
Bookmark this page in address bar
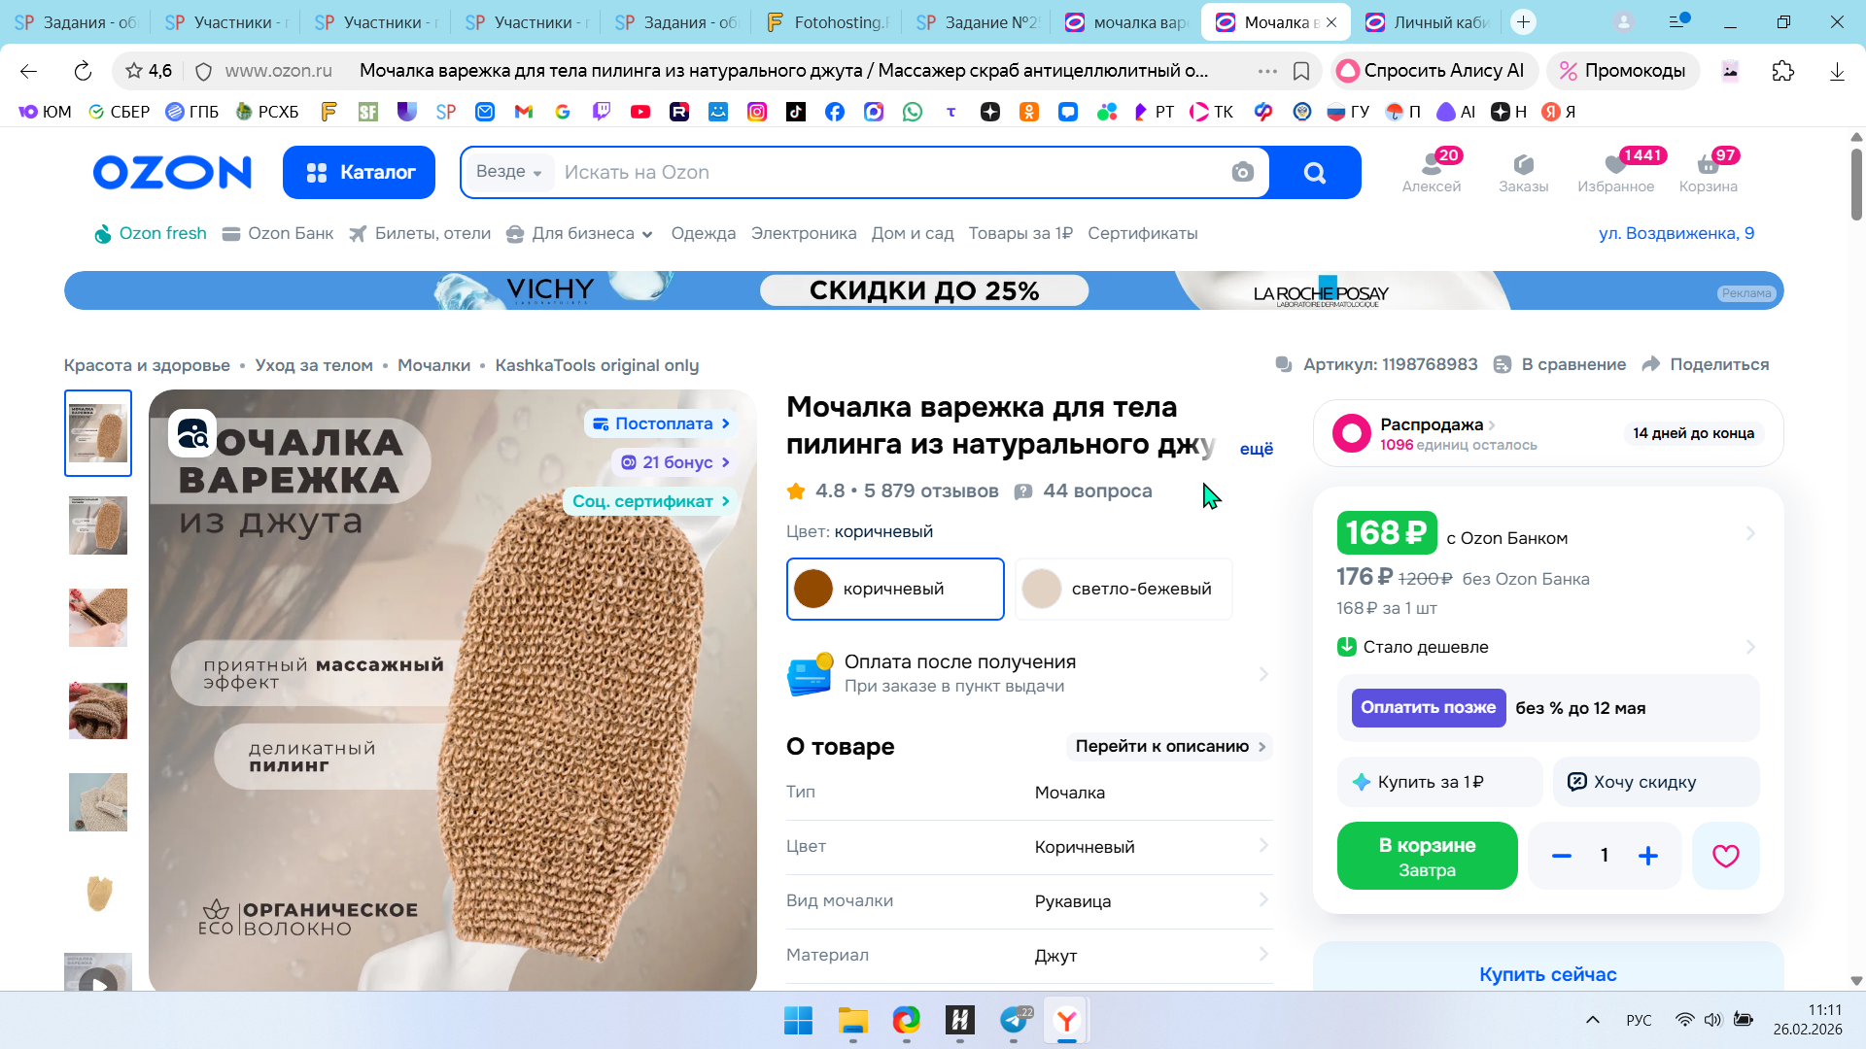pyautogui.click(x=1301, y=71)
